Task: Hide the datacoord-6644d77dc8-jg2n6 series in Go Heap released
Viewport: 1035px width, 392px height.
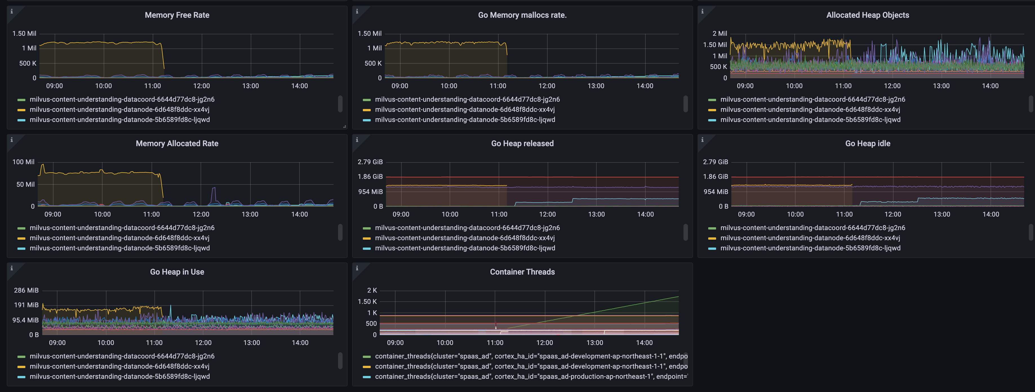Action: click(468, 227)
